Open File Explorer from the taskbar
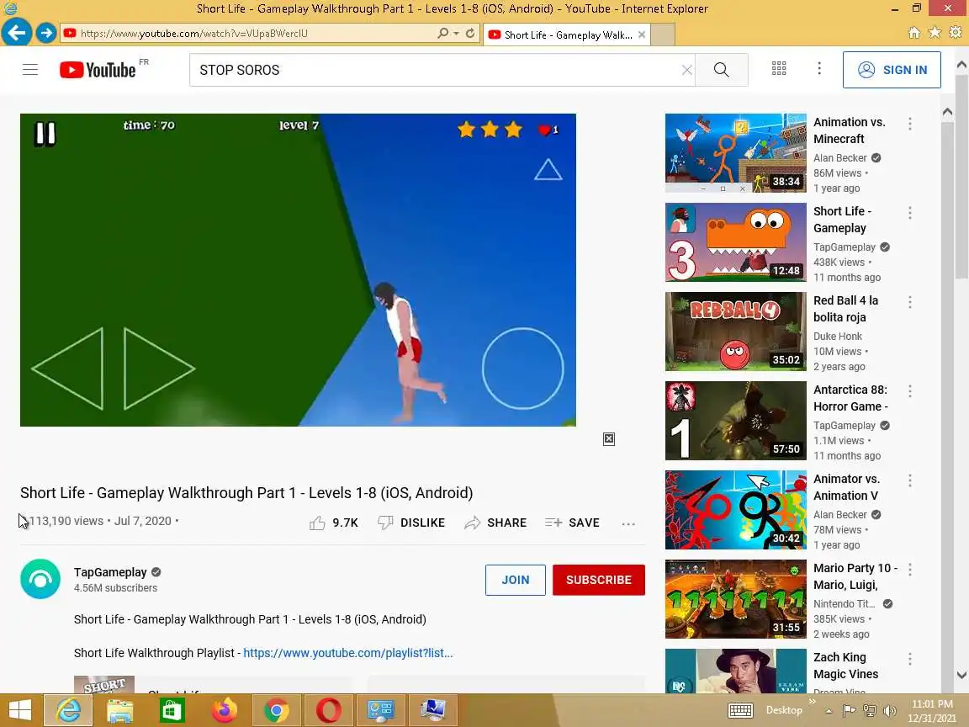 coord(120,711)
